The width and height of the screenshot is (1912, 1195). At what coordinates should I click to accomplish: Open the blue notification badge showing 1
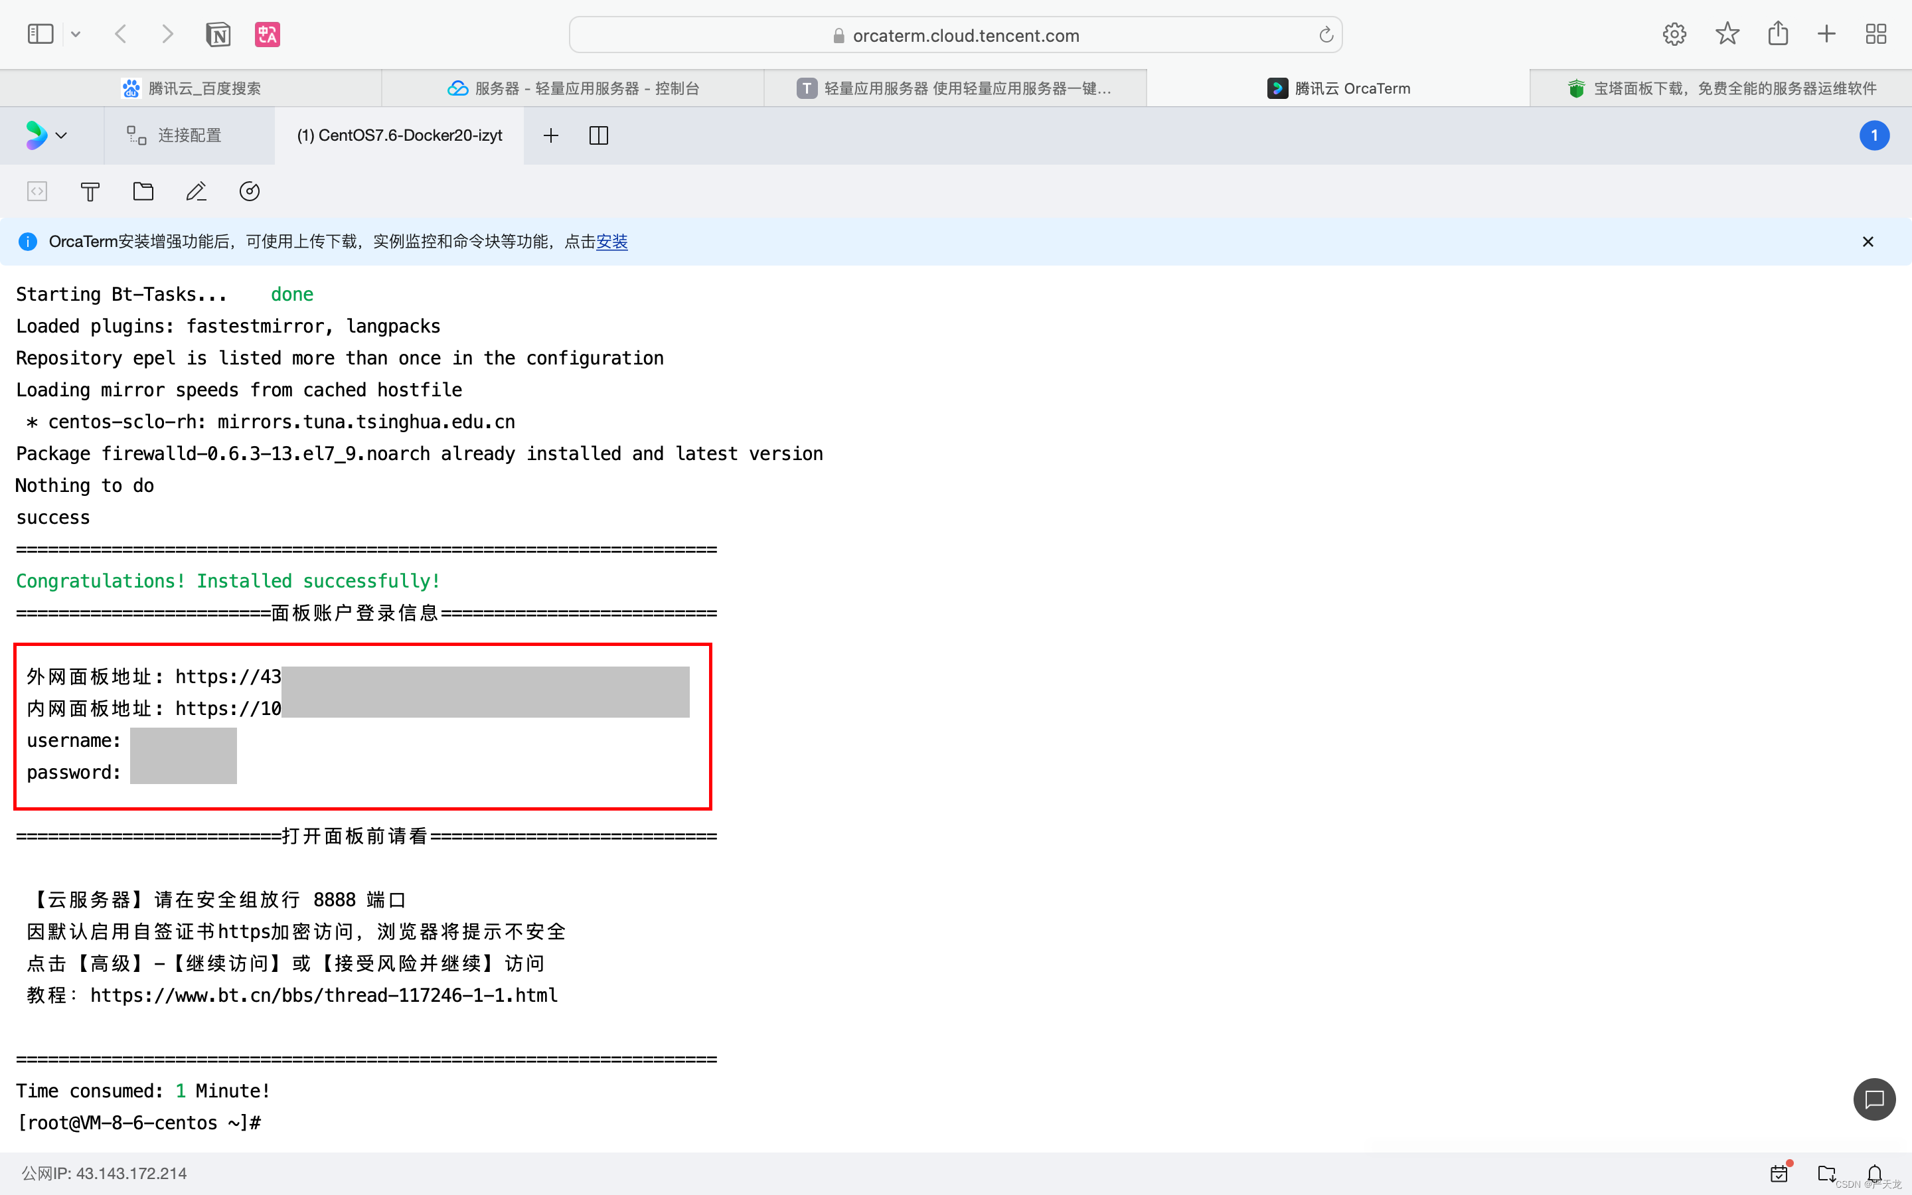(1874, 135)
